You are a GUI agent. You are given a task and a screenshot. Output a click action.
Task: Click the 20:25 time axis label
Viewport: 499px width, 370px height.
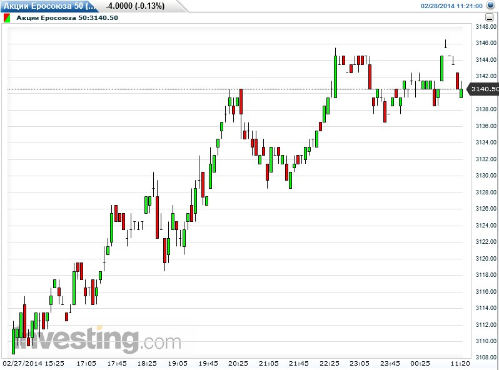[238, 364]
